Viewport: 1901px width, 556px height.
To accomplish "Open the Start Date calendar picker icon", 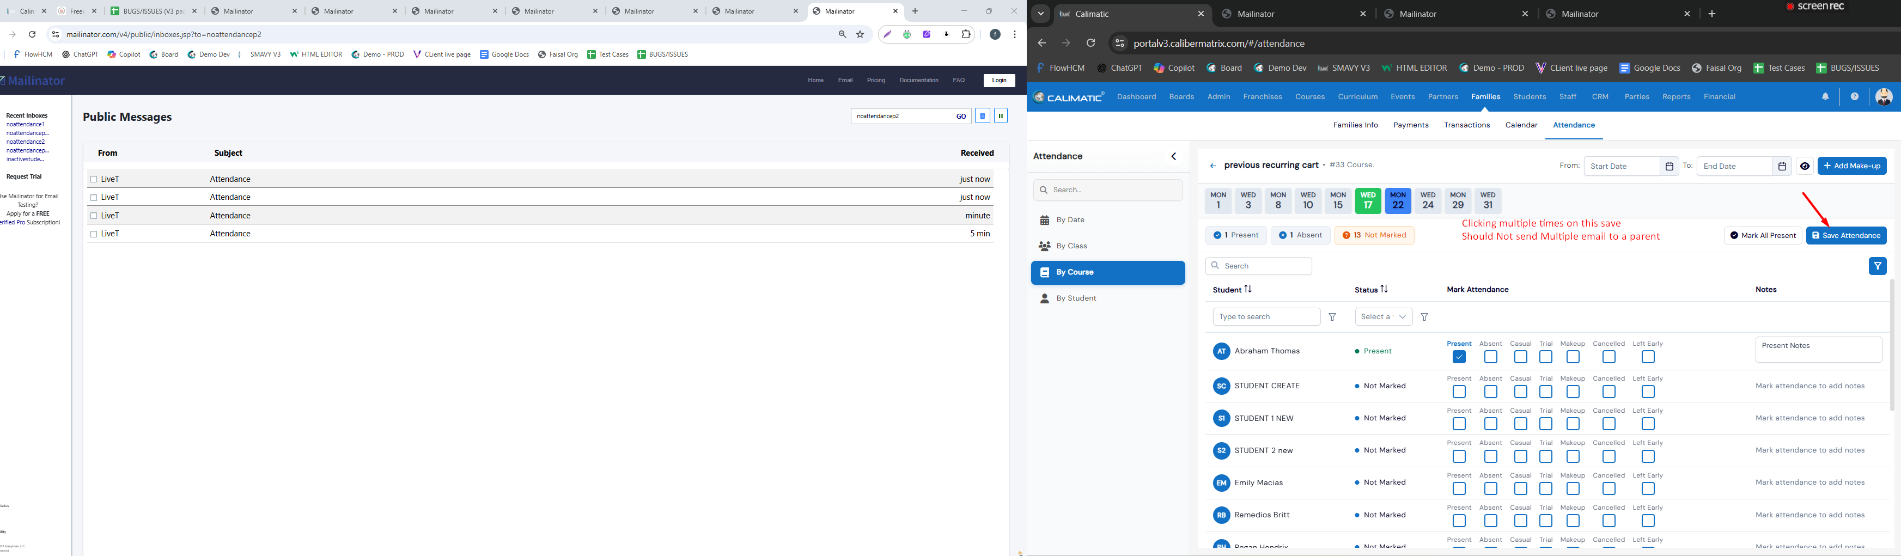I will (x=1670, y=166).
